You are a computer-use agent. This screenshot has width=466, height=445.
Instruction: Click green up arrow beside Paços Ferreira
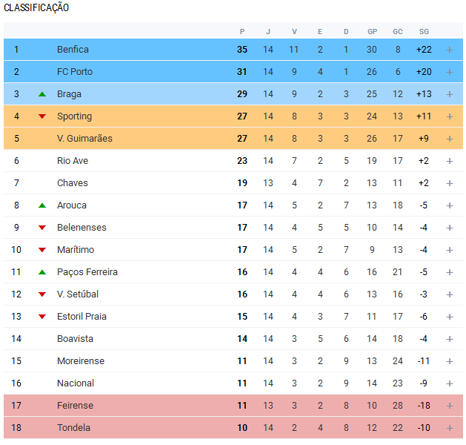click(x=42, y=272)
